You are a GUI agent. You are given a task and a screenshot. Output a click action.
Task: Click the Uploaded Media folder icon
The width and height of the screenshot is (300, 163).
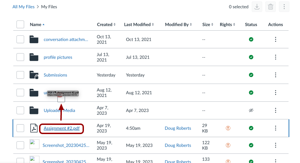pos(34,110)
